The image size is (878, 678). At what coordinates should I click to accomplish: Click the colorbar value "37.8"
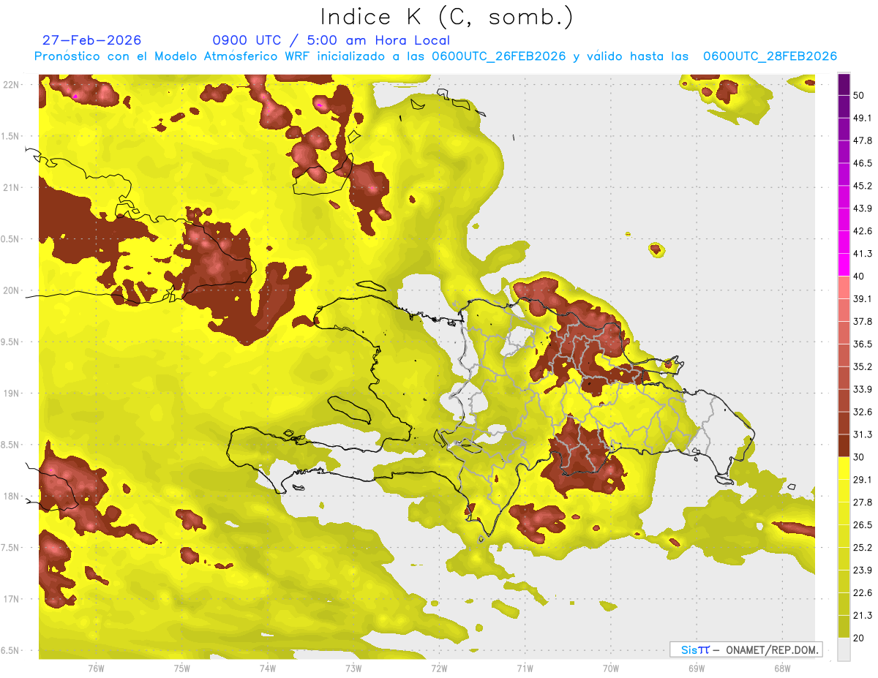[x=863, y=321]
